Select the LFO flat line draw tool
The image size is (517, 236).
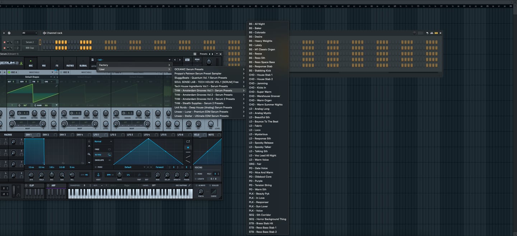click(188, 152)
